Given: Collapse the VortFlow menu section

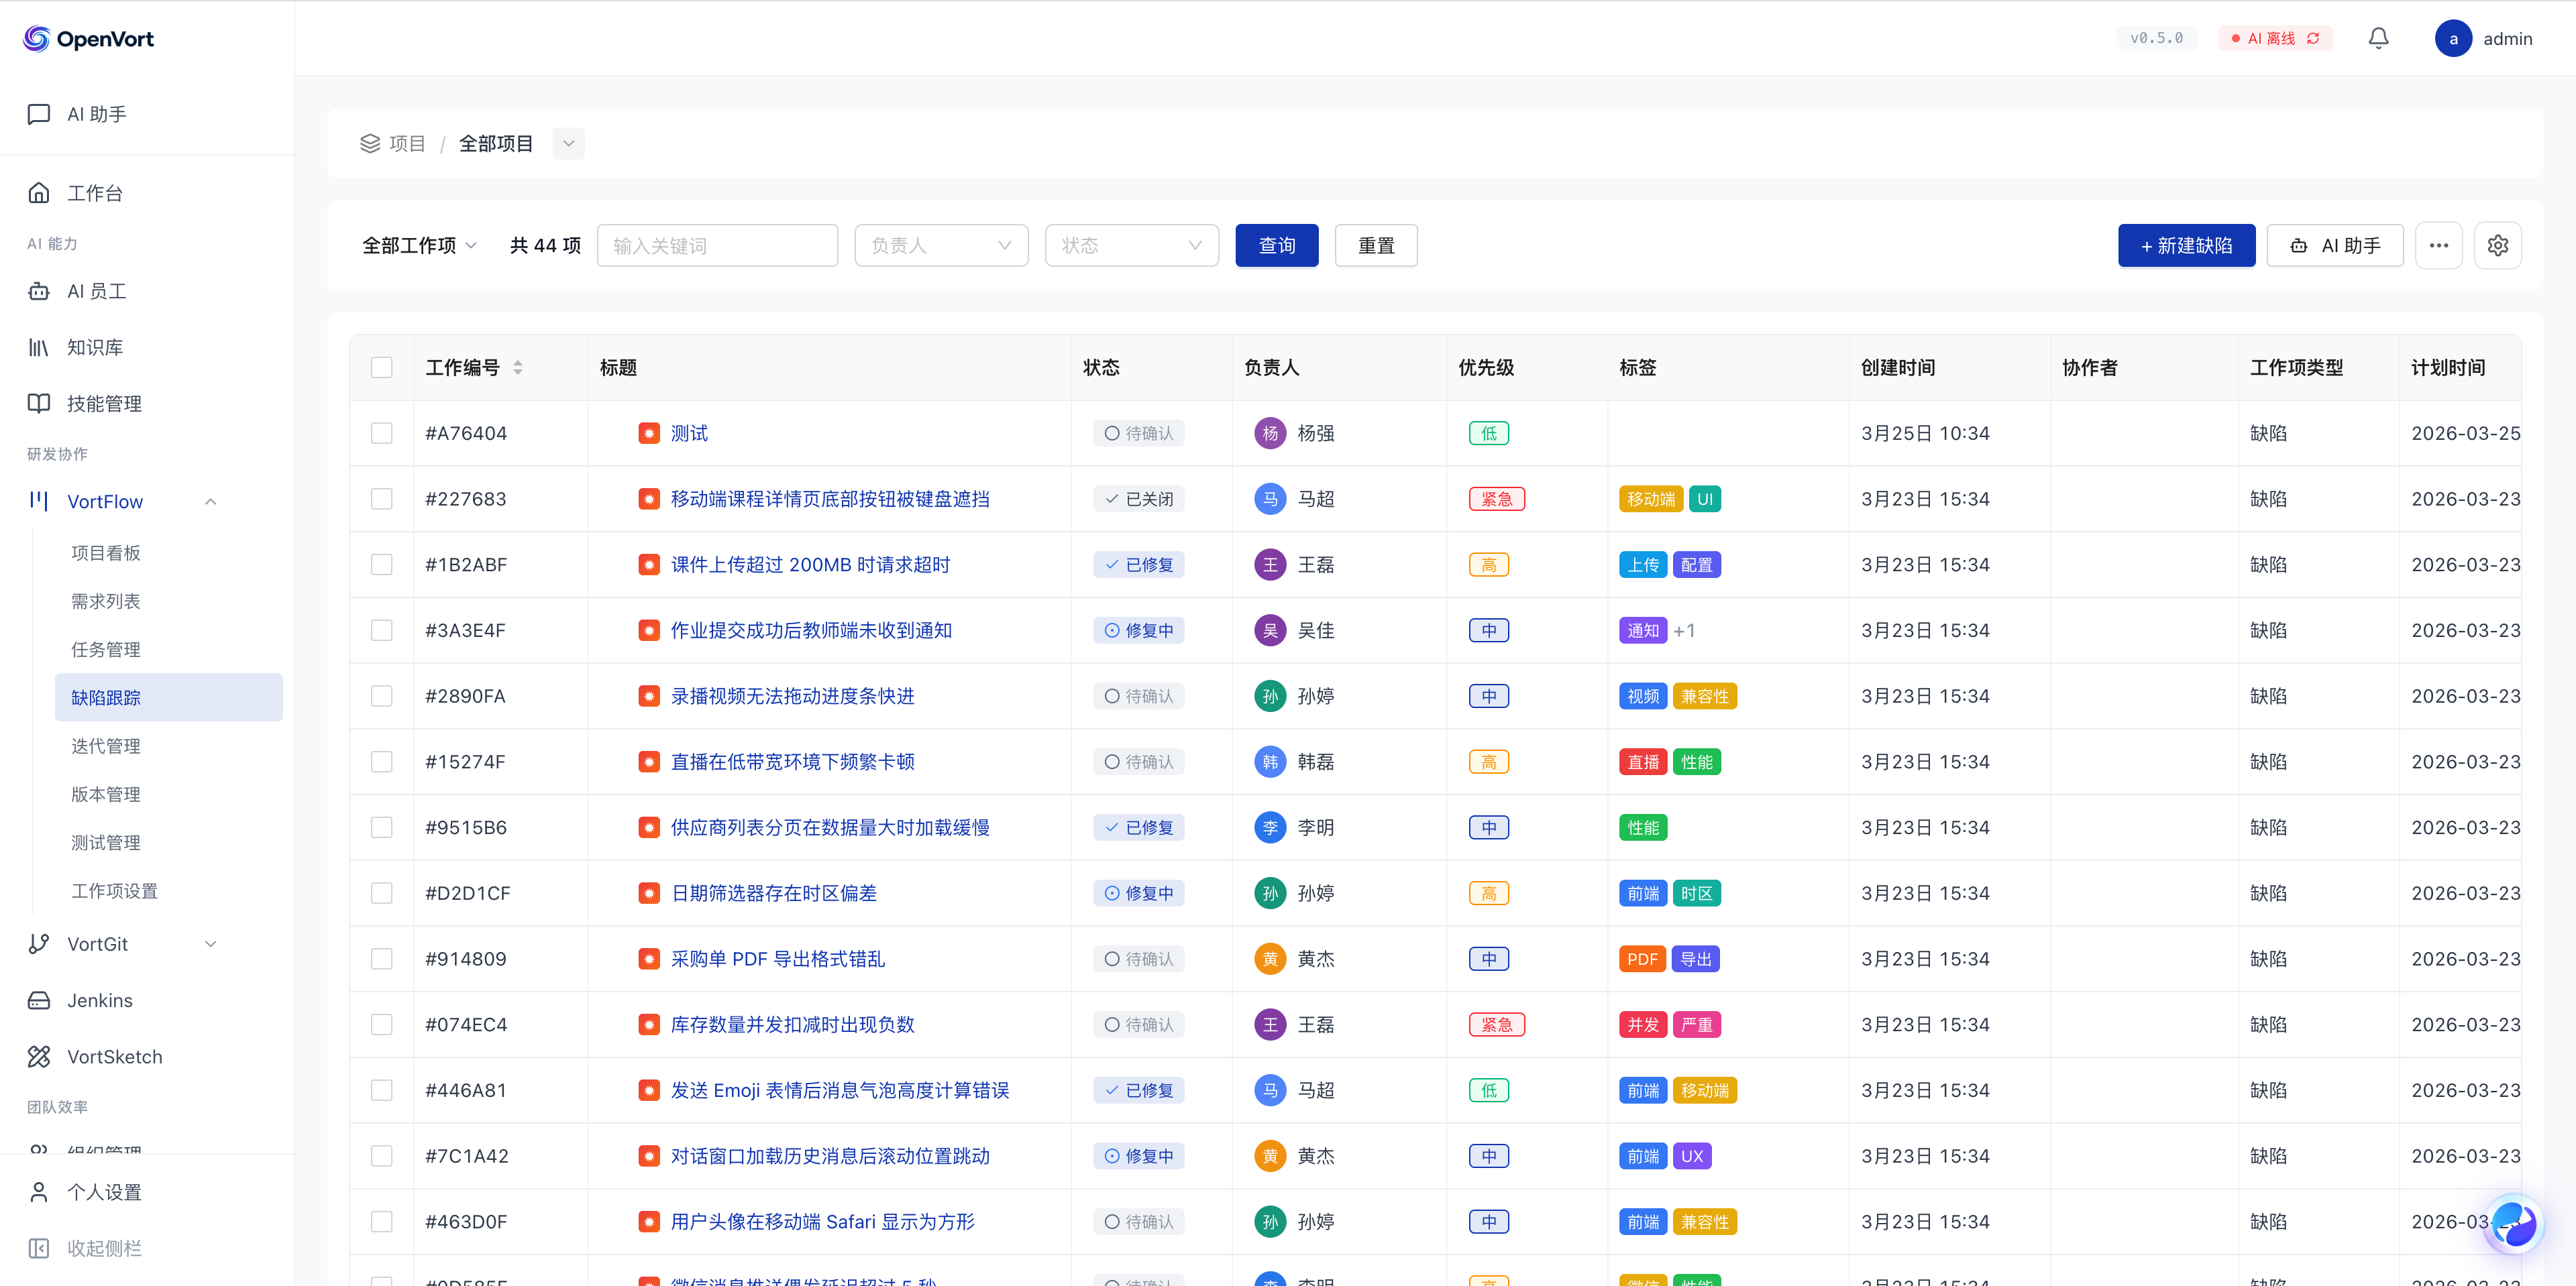Looking at the screenshot, I should [x=210, y=502].
